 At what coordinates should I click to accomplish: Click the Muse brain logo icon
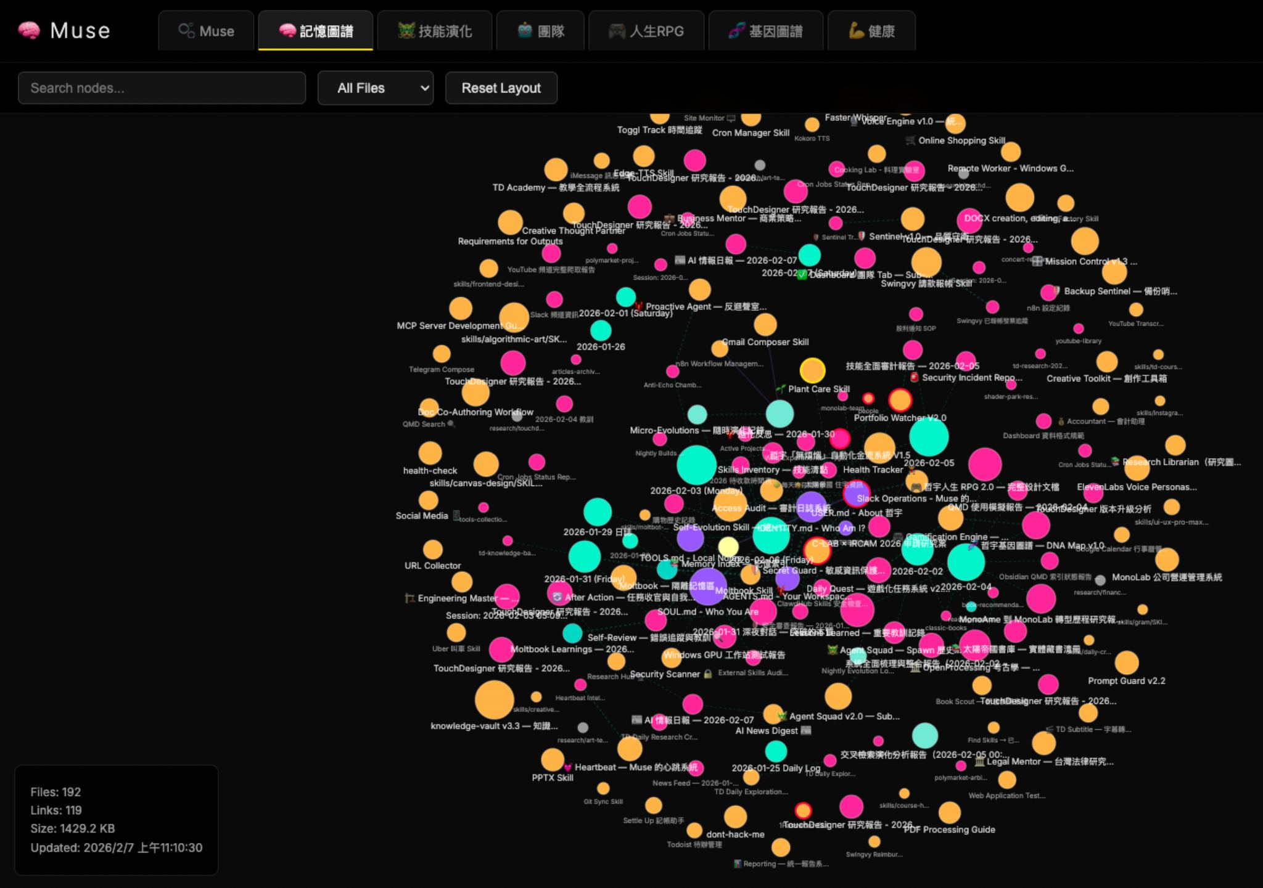pos(29,30)
